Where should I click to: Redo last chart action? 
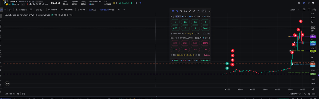click(x=124, y=10)
